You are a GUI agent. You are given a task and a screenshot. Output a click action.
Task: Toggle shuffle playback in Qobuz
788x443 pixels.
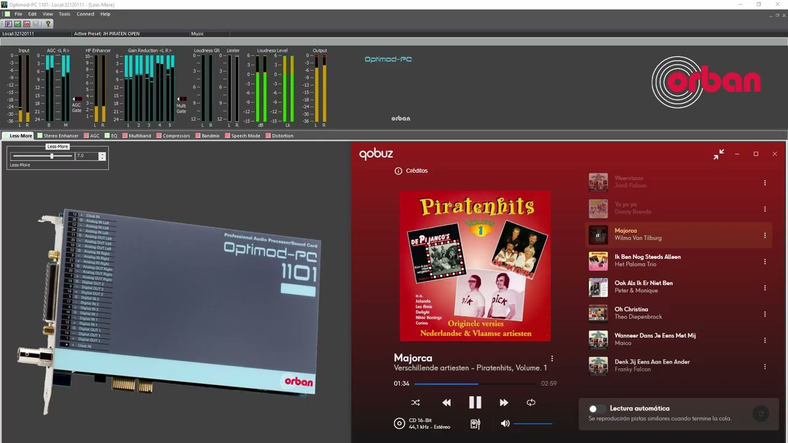[416, 402]
